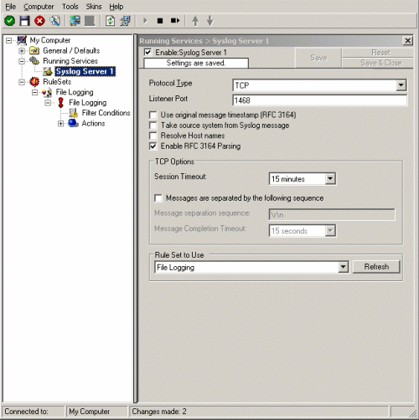Click the network computers toolbar icon
This screenshot has height=420, width=419.
click(x=75, y=21)
